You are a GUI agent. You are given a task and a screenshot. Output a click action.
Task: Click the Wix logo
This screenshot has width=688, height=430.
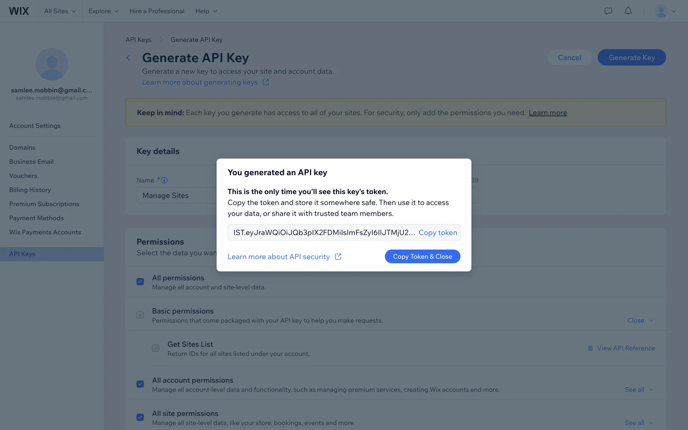pos(19,11)
